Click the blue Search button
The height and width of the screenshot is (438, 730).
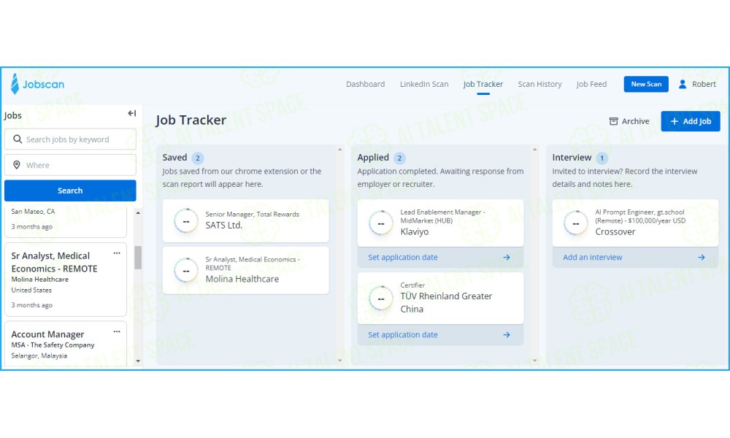[x=70, y=191]
